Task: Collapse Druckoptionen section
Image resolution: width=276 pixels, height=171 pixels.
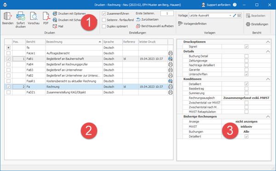Action: point(268,42)
